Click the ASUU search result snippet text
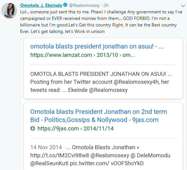 coord(101,82)
